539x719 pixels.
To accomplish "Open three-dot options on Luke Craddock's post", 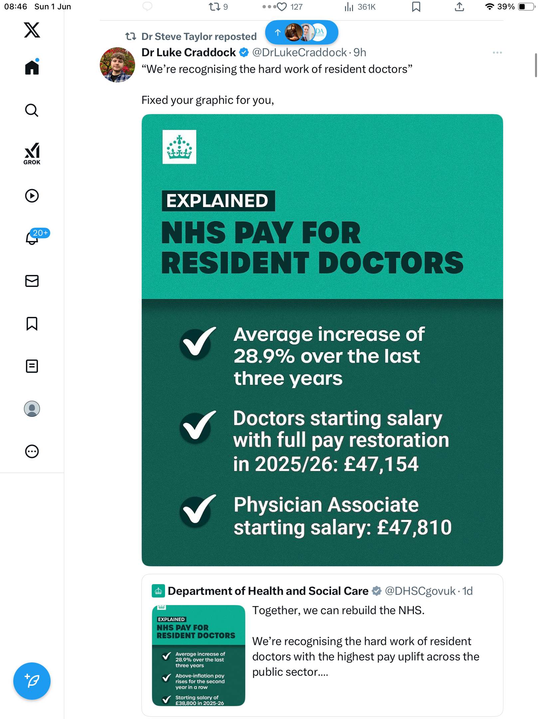I will coord(497,53).
